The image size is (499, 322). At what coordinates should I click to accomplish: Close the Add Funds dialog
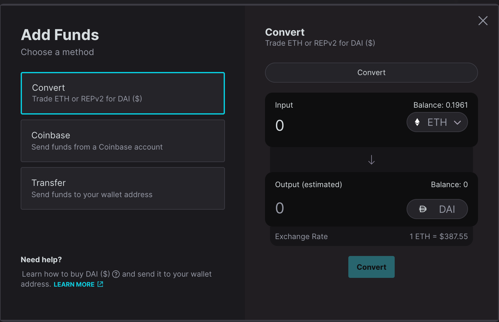pos(483,21)
